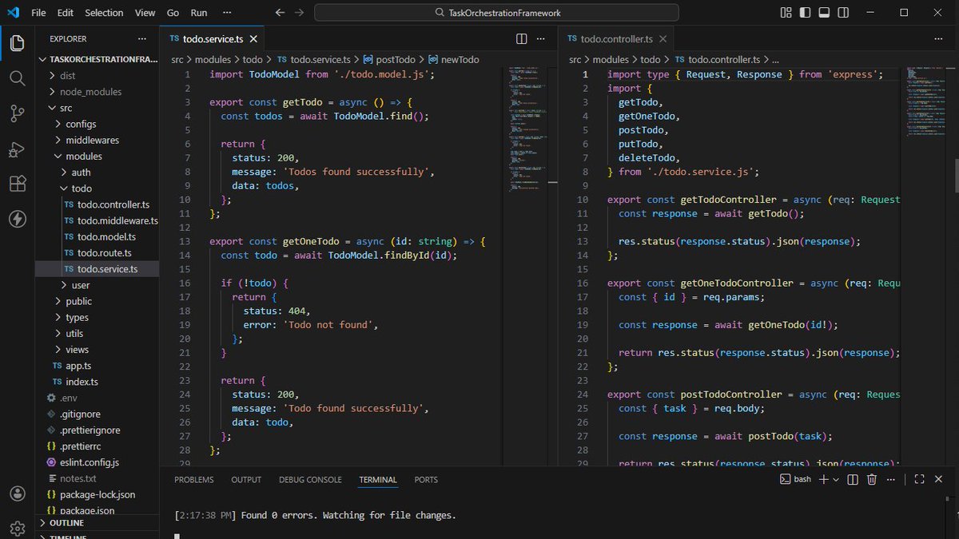This screenshot has height=539, width=959.
Task: Switch to PORTS panel tab
Action: point(426,479)
